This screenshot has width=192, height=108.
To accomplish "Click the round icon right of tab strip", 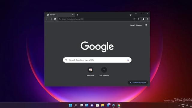I will point(130,15).
